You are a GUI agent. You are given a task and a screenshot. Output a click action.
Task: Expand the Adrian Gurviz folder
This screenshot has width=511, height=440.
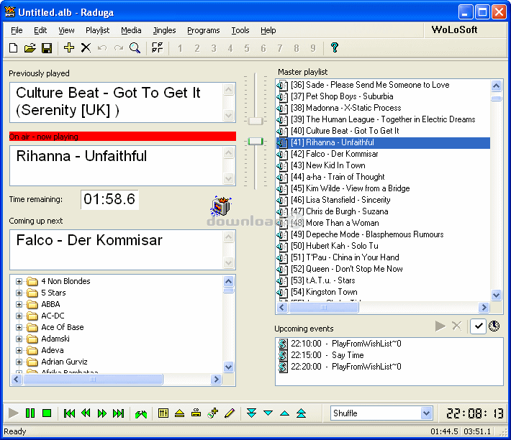point(19,362)
